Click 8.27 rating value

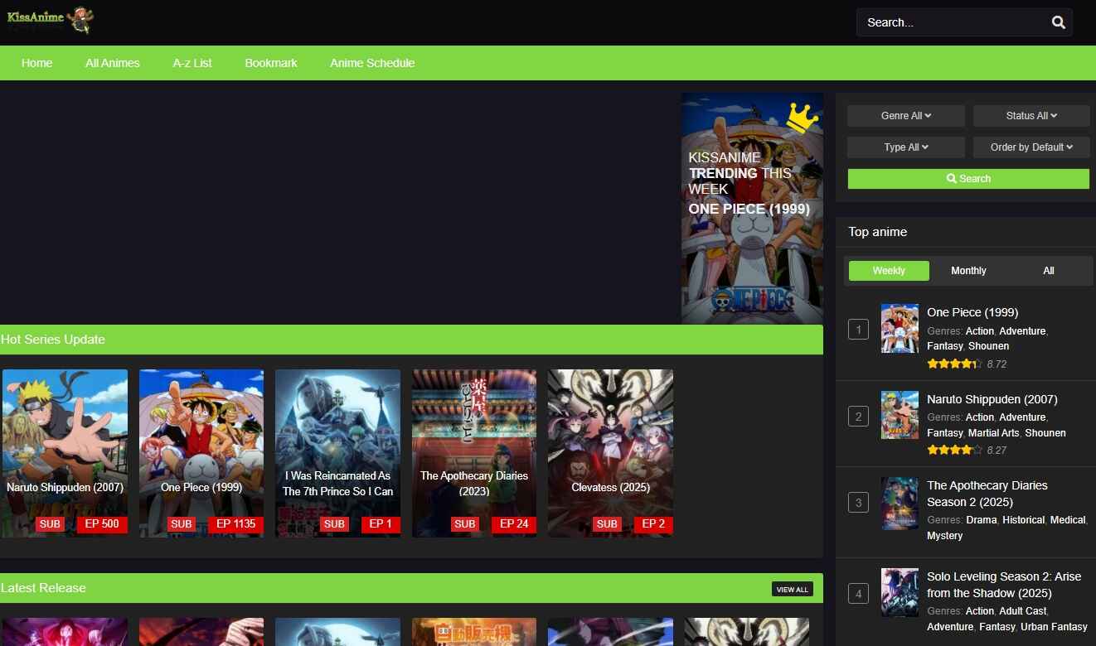[x=997, y=451]
